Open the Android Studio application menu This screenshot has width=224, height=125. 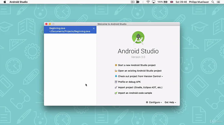(x=19, y=2)
